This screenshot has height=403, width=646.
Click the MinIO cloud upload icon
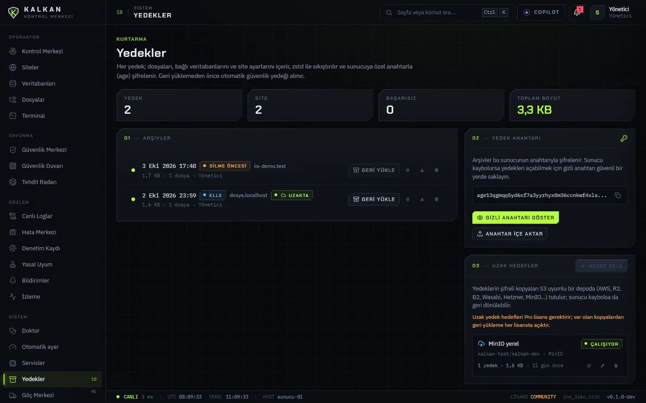tap(481, 344)
